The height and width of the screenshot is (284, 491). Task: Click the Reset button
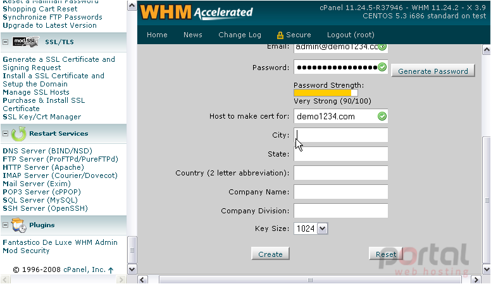point(386,254)
